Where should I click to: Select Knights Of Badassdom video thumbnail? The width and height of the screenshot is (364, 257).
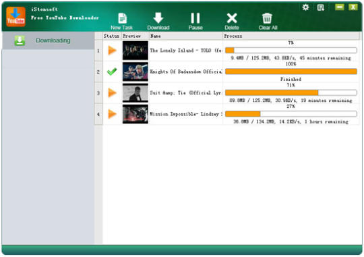coord(135,72)
